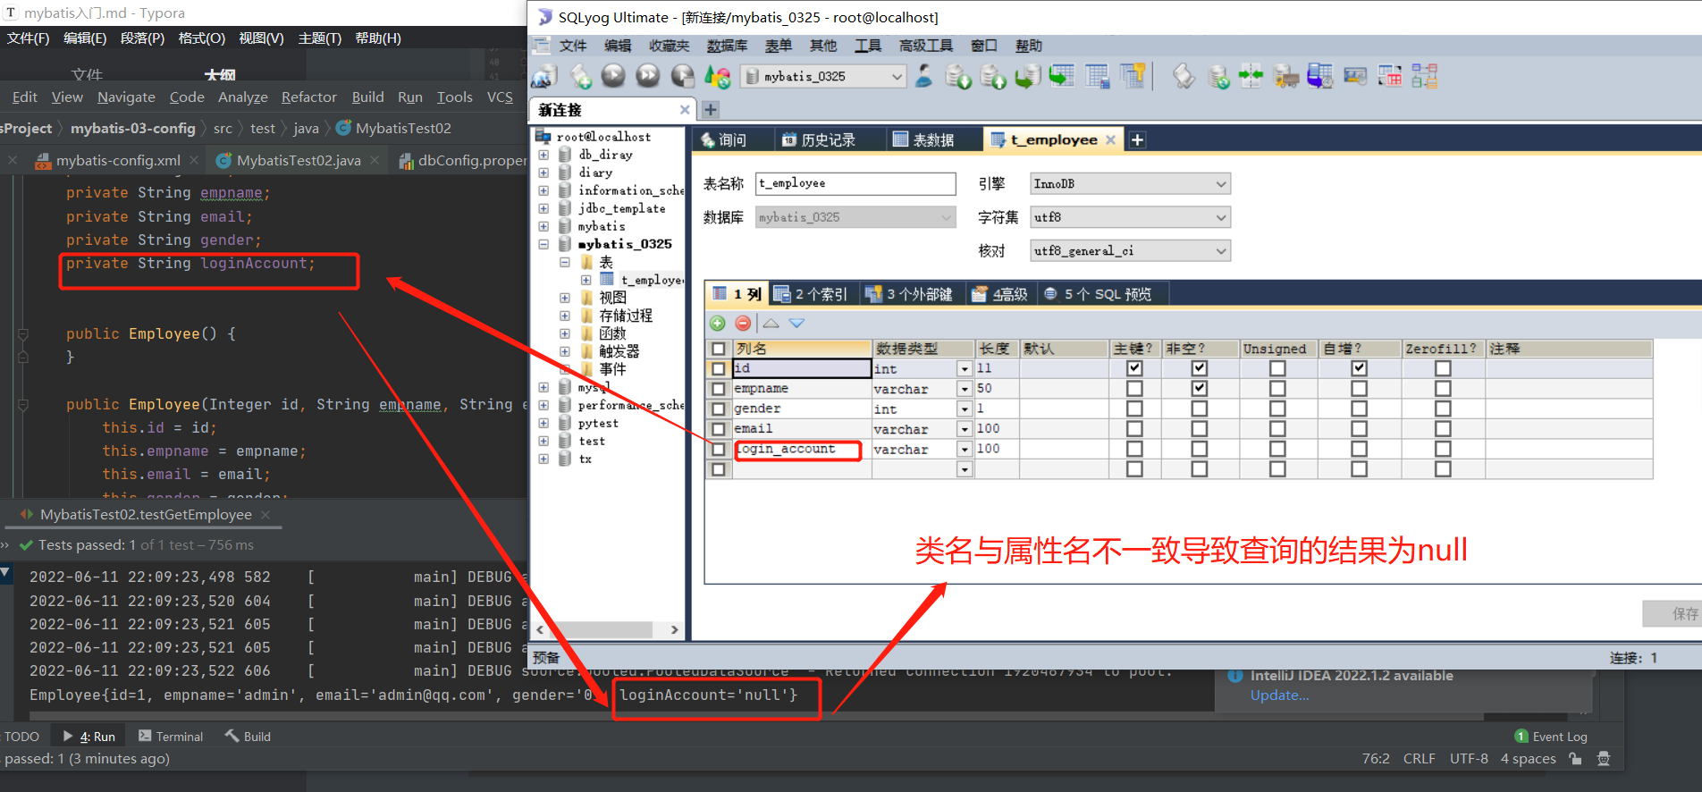Image resolution: width=1702 pixels, height=792 pixels.
Task: Click red minus to delete selected column
Action: pyautogui.click(x=743, y=324)
